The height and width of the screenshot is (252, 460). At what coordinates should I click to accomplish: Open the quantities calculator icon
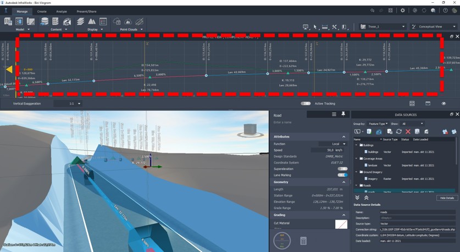tap(303, 241)
